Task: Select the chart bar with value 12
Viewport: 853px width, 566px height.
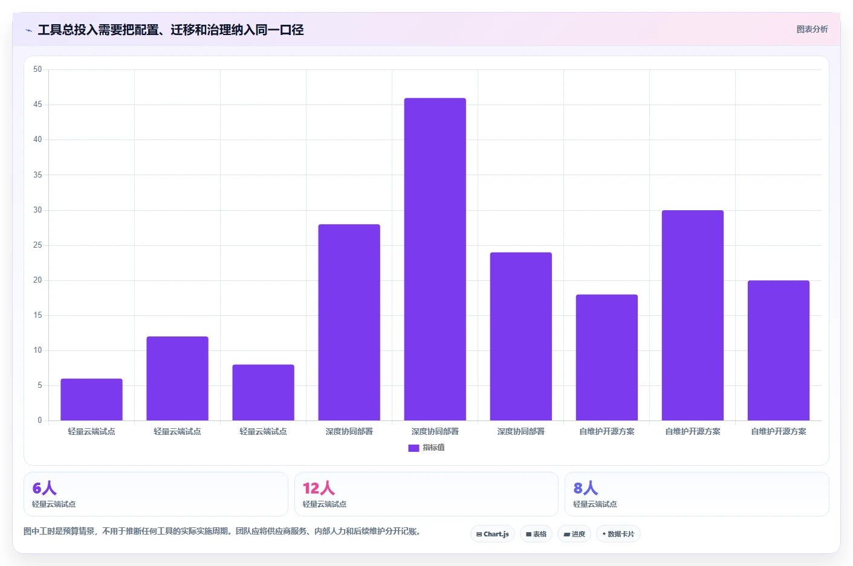Action: [177, 378]
